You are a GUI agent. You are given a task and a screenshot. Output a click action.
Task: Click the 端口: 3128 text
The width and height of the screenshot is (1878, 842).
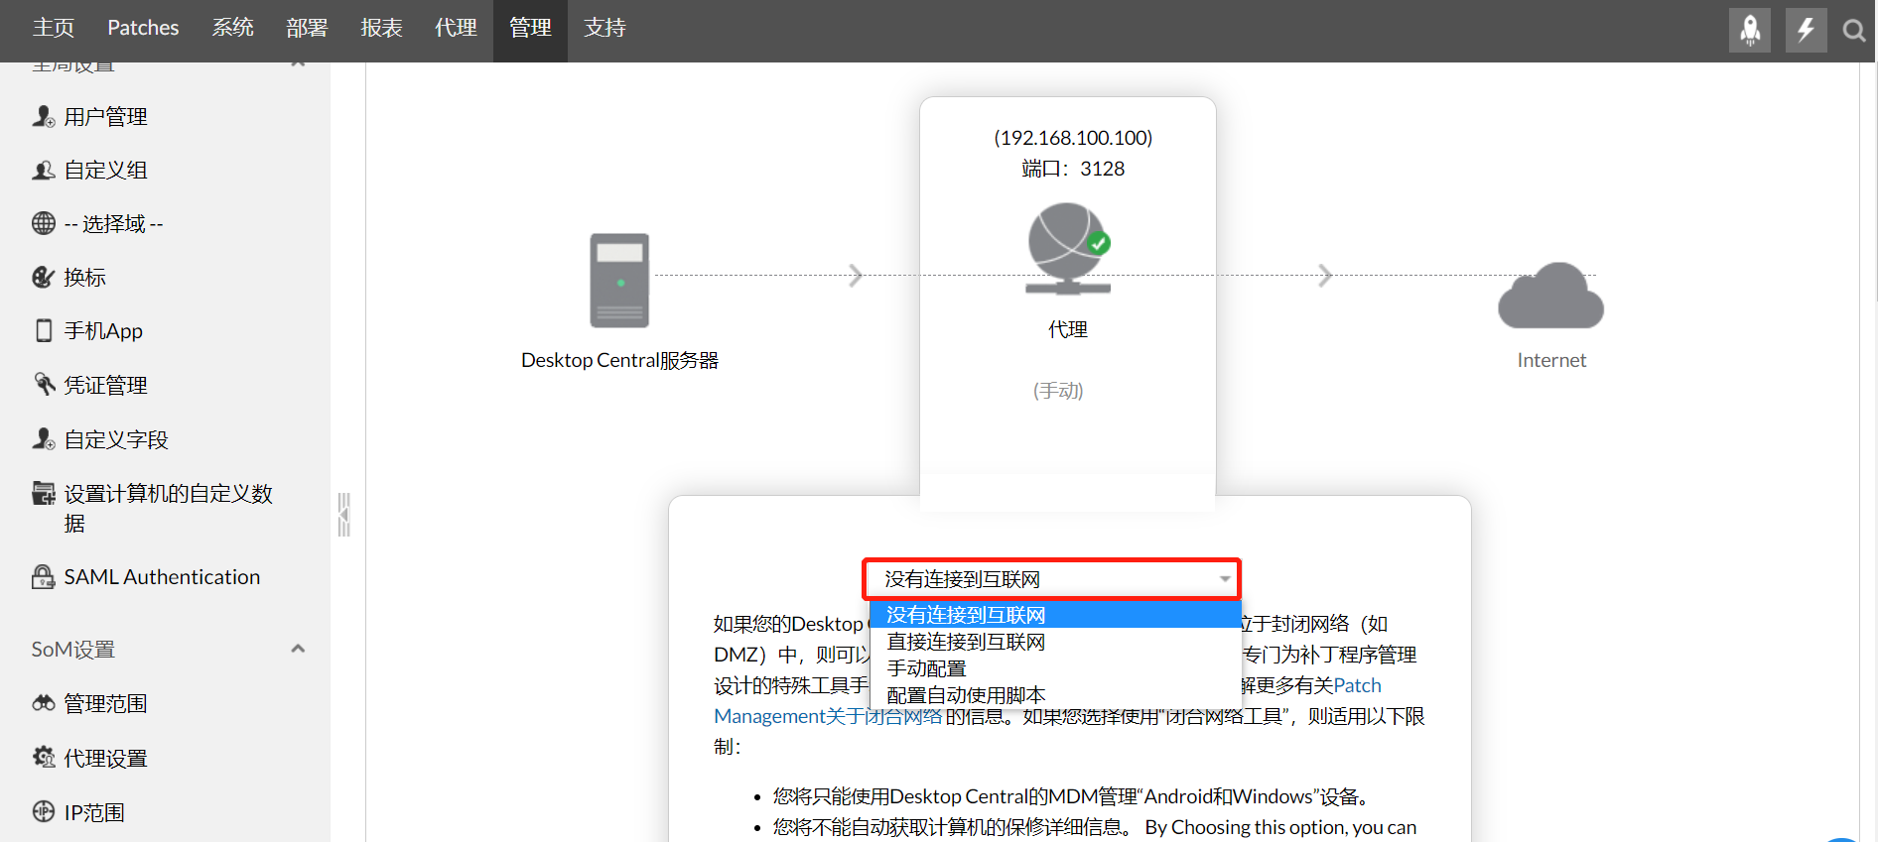point(1073,169)
